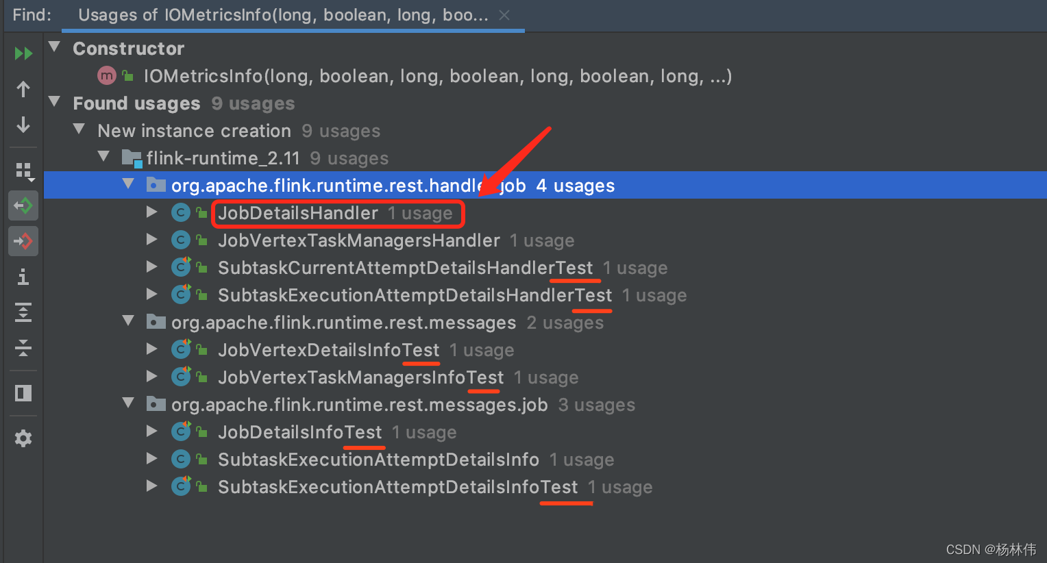This screenshot has width=1047, height=563.
Task: Collapse the flink-runtime_2.11 module node
Action: coord(103,156)
